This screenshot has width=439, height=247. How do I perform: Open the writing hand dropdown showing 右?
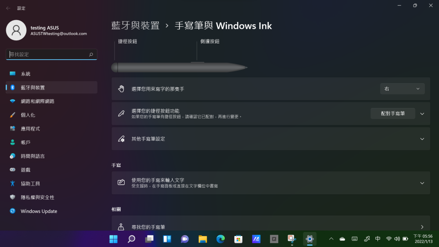pyautogui.click(x=402, y=89)
